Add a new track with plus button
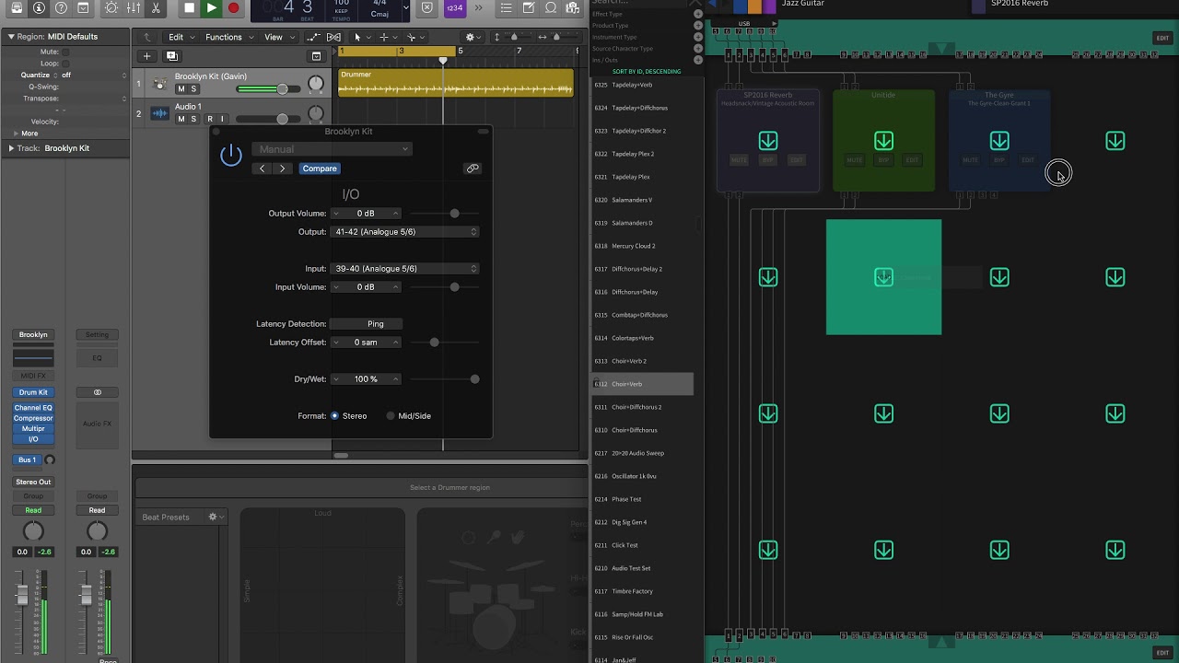The image size is (1179, 663). (146, 56)
